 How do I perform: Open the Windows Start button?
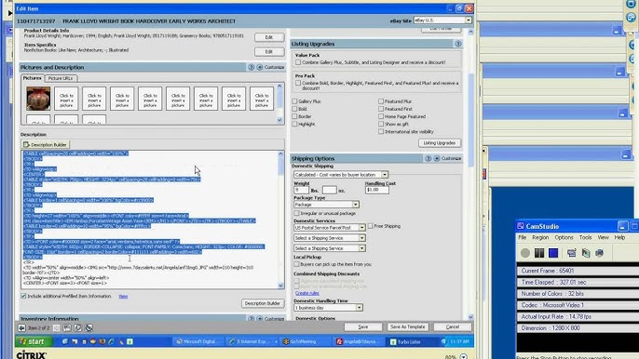click(x=34, y=341)
